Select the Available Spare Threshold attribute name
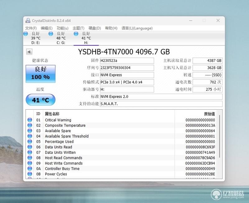Image resolution: width=249 pixels, height=203 pixels. (x=67, y=136)
